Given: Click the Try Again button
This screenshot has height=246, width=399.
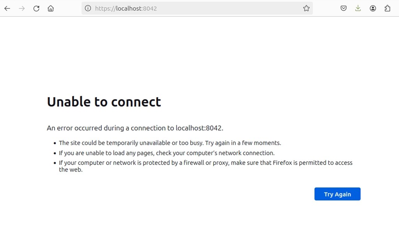Looking at the screenshot, I should click(x=337, y=194).
